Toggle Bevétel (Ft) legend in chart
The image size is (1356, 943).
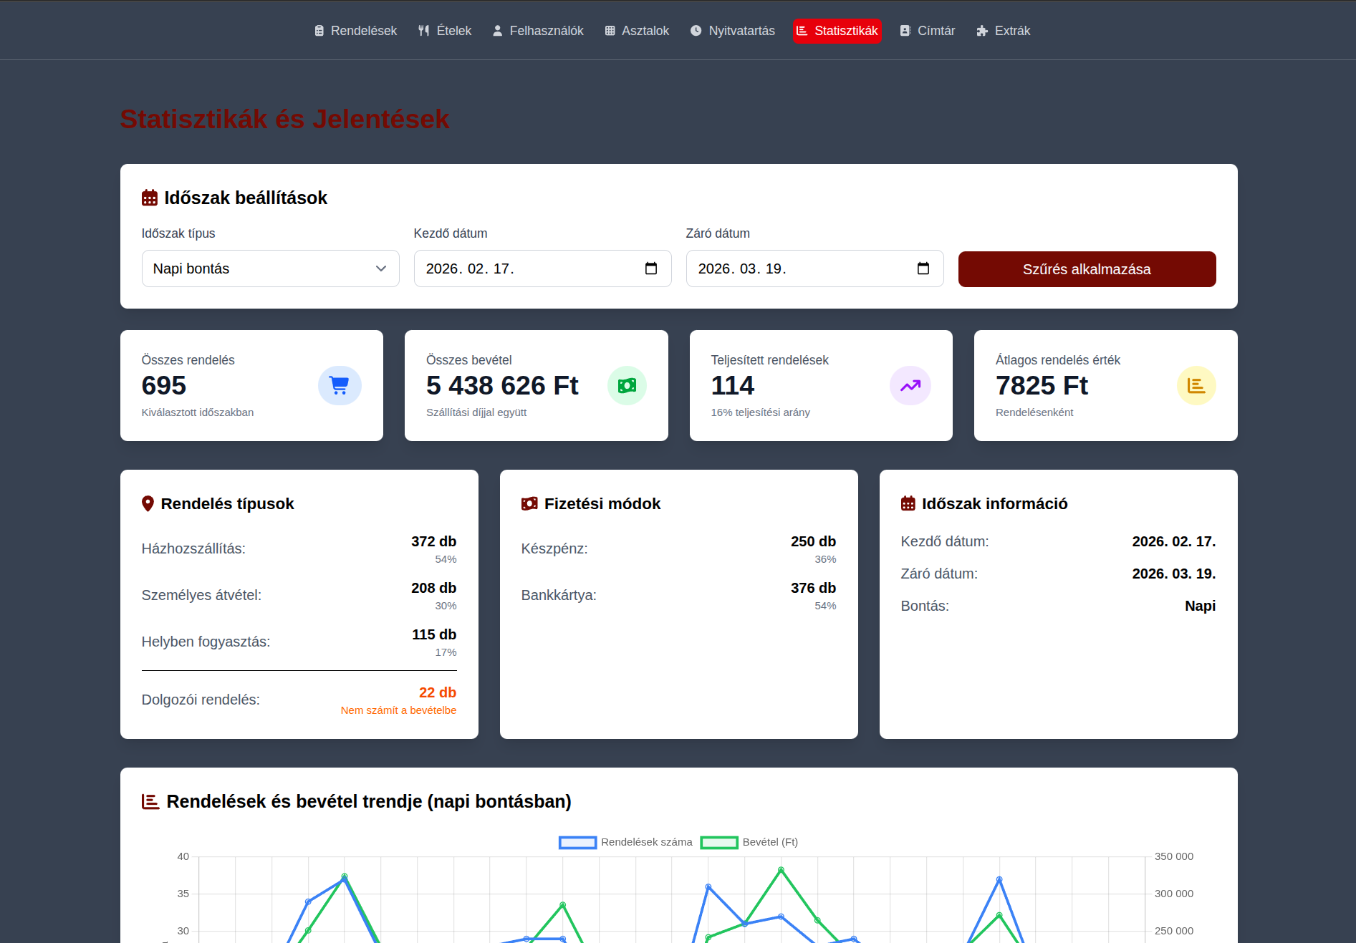(749, 842)
